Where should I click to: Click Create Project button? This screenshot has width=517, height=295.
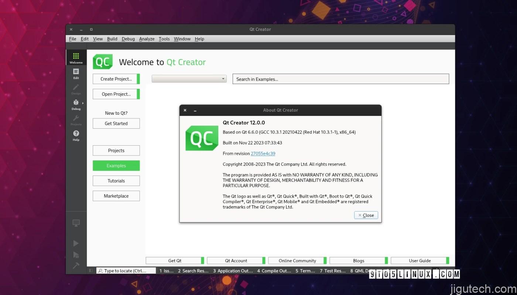click(116, 79)
